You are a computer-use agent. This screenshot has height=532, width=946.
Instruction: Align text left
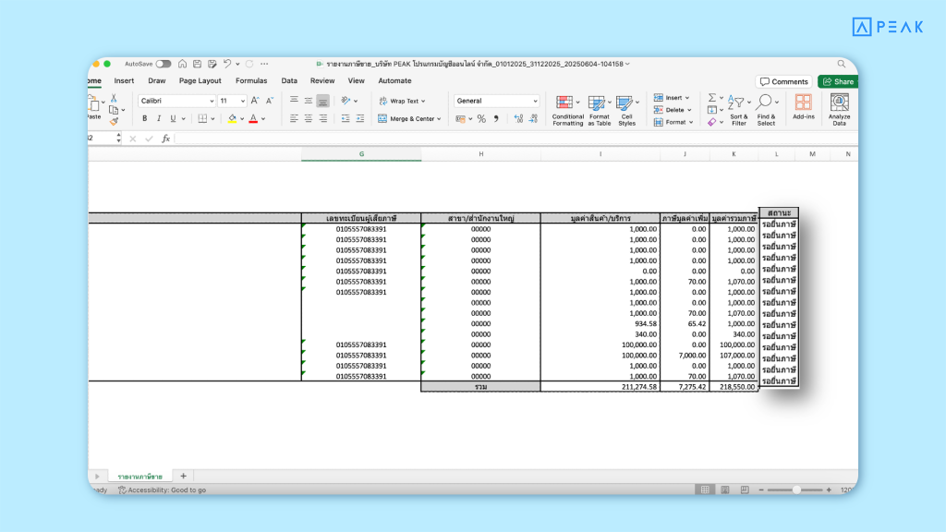coord(294,119)
